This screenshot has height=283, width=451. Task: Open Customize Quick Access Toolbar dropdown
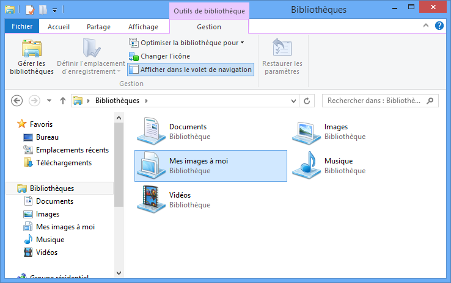point(54,10)
